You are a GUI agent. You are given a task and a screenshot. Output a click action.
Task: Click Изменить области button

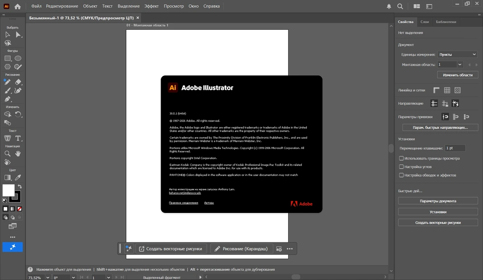coord(458,75)
